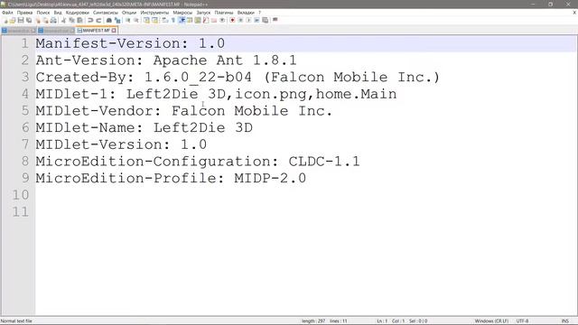The height and width of the screenshot is (325, 578).
Task: Open the Поиск menu
Action: click(x=43, y=13)
